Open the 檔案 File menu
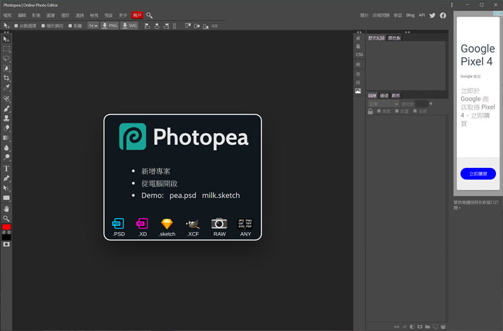503x331 pixels. [8, 15]
